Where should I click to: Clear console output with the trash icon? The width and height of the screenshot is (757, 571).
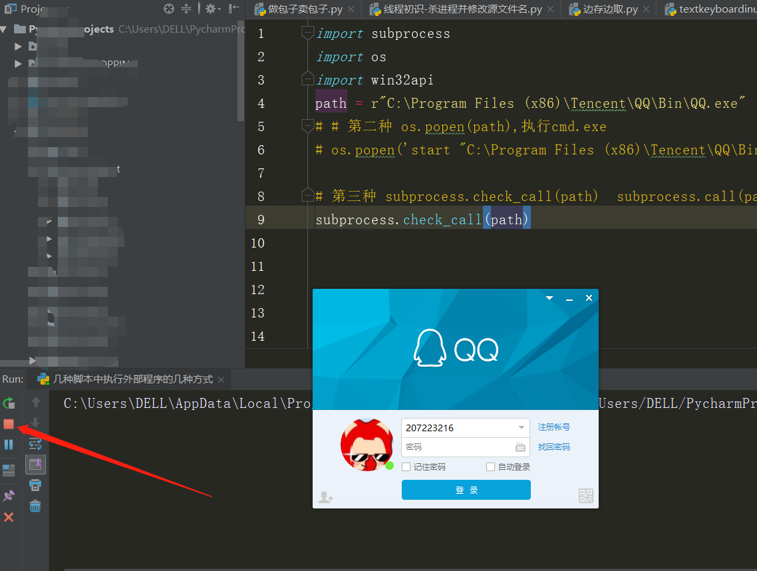35,506
